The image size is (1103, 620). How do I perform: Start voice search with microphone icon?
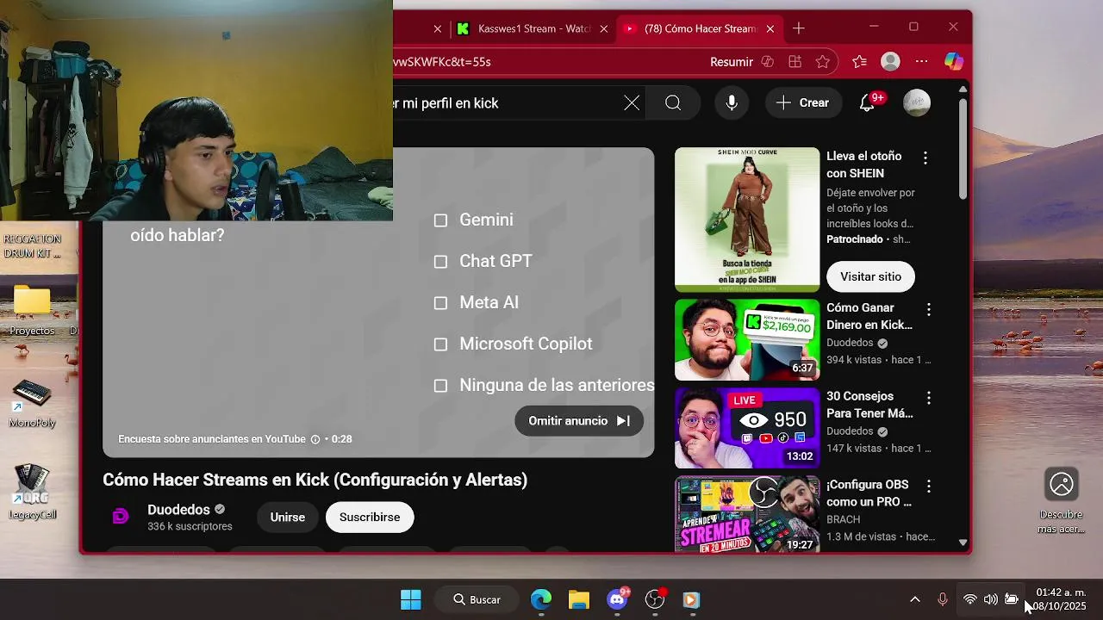[x=732, y=103]
